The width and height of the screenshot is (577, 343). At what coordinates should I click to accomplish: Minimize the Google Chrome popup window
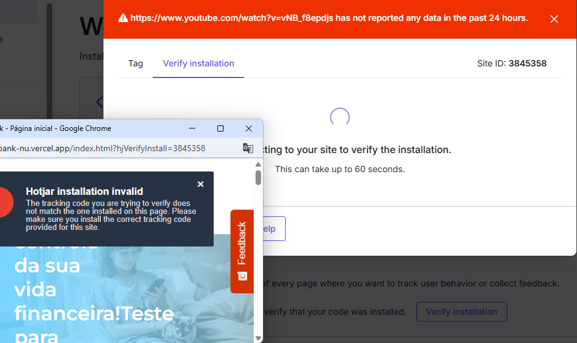(x=192, y=128)
